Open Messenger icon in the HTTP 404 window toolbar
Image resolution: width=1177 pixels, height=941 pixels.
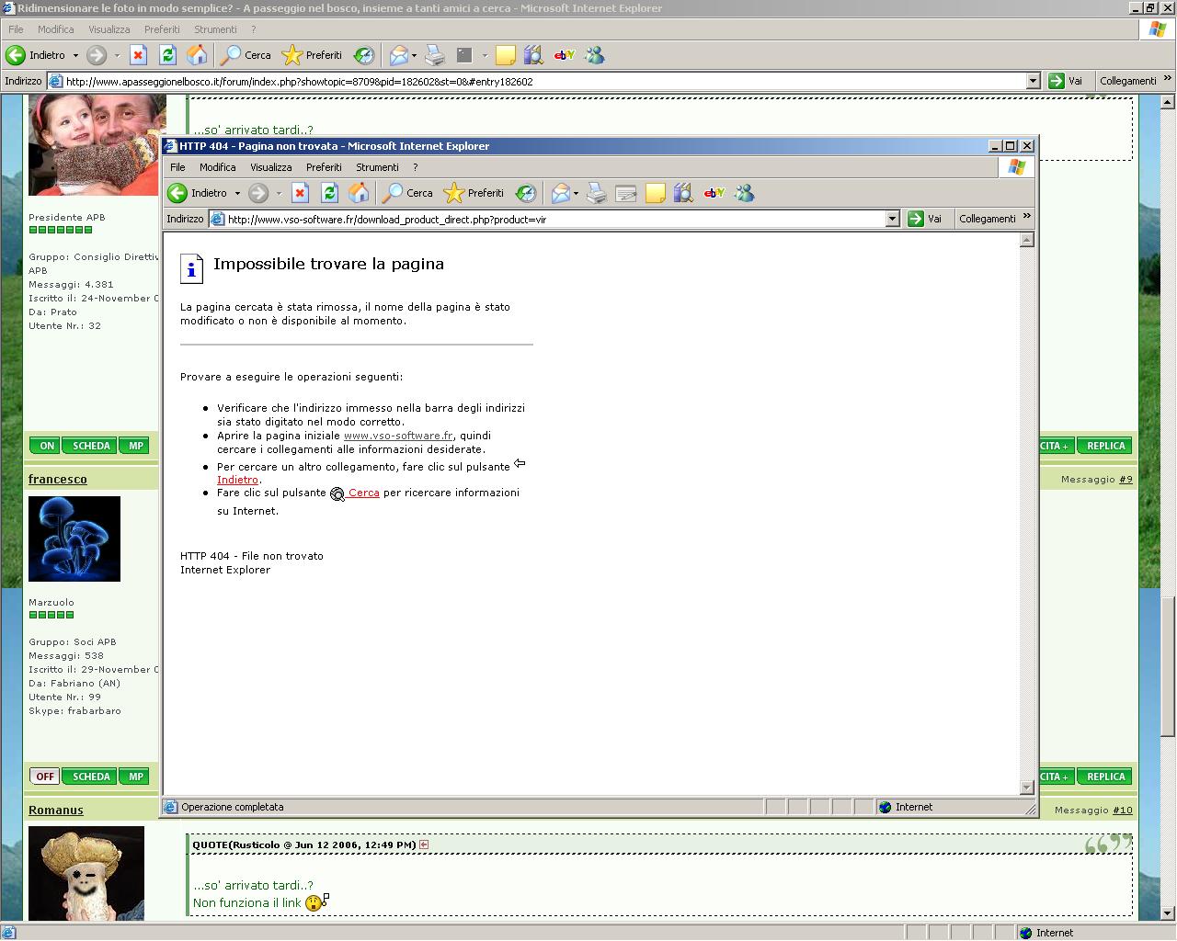point(744,193)
